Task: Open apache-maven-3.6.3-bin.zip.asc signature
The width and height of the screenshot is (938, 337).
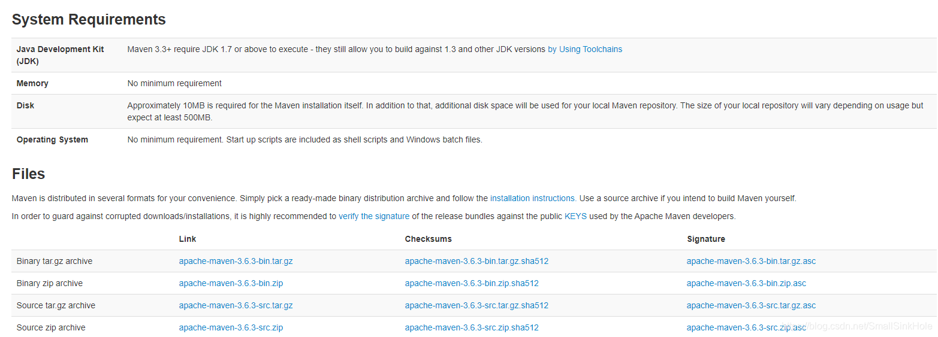Action: click(x=746, y=283)
